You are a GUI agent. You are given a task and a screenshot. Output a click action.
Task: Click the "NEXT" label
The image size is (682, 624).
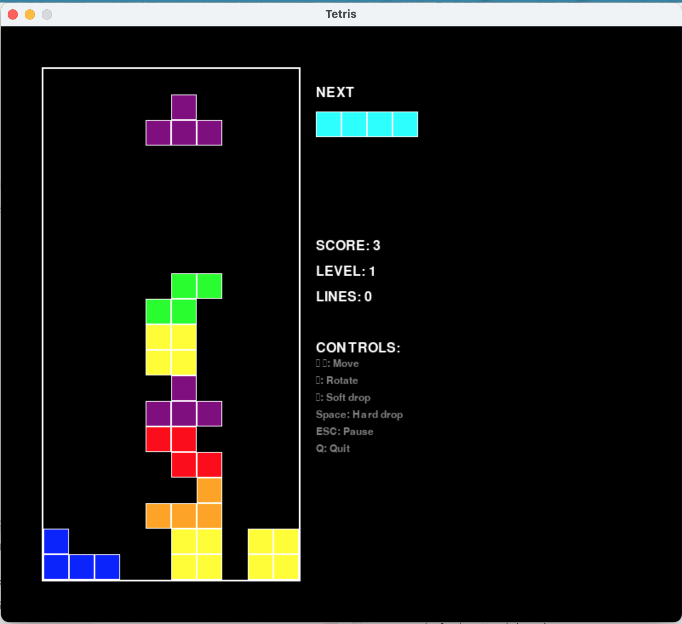click(335, 92)
